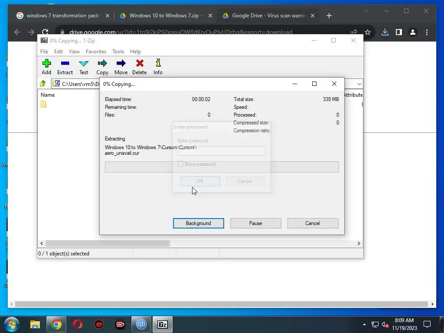Toggle Chrome side panel icon
This screenshot has width=444, height=333.
coord(399,32)
